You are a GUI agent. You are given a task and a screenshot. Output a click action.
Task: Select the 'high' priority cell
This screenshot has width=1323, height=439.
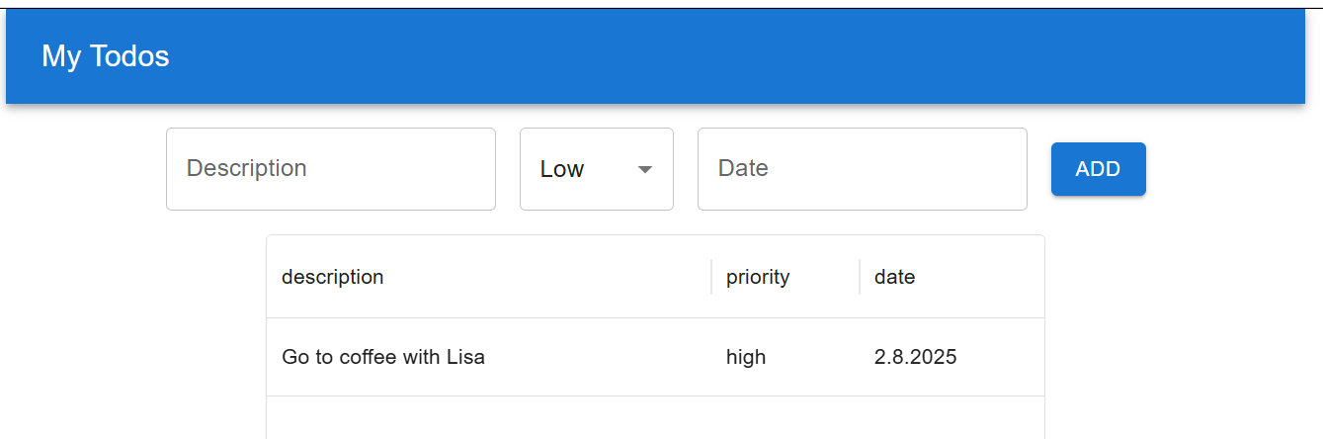click(786, 357)
